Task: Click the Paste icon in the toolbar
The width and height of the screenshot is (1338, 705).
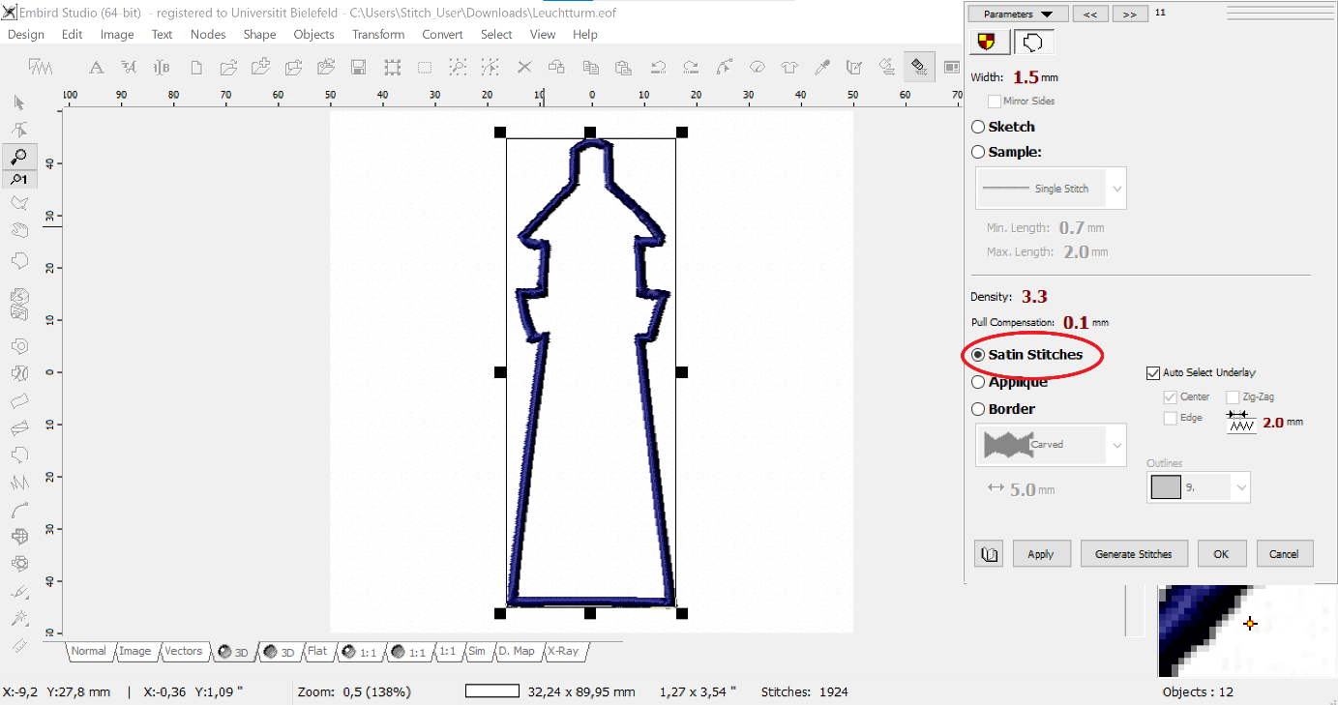Action: pos(624,67)
